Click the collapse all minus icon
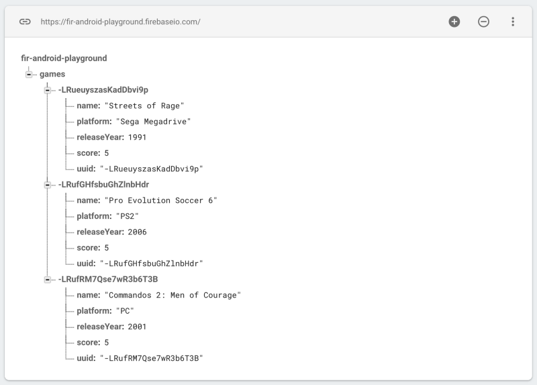Screen dimensions: 537x385 [483, 22]
